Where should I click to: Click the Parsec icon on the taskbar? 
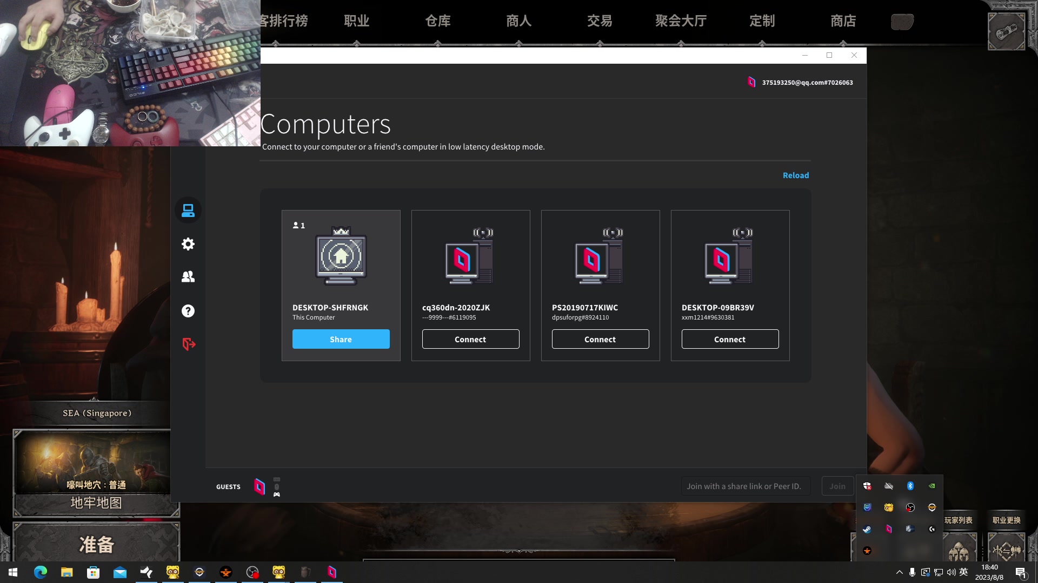pyautogui.click(x=332, y=572)
